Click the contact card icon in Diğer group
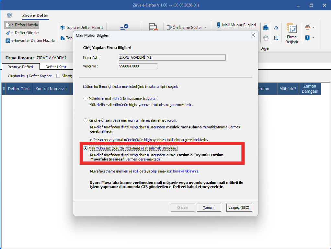Image resolution: width=331 pixels, height=249 pixels. pos(276,38)
